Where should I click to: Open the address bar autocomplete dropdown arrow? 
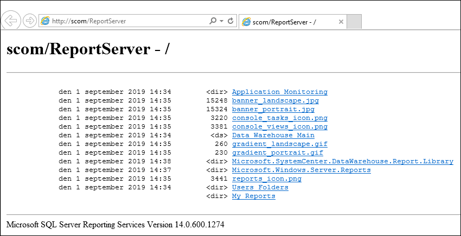221,21
